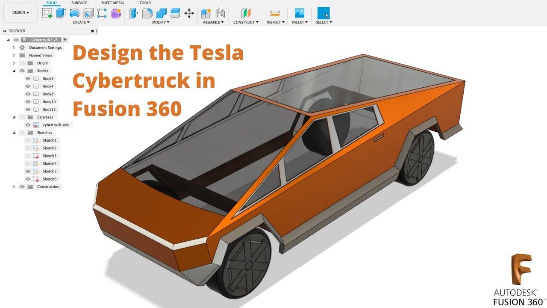The image size is (547, 308).
Task: Collapse the Cybertruck3 v8 root node
Action: pyautogui.click(x=9, y=40)
